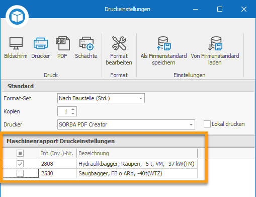Enable the Lokal drucken checkbox
This screenshot has width=256, height=197.
click(207, 124)
